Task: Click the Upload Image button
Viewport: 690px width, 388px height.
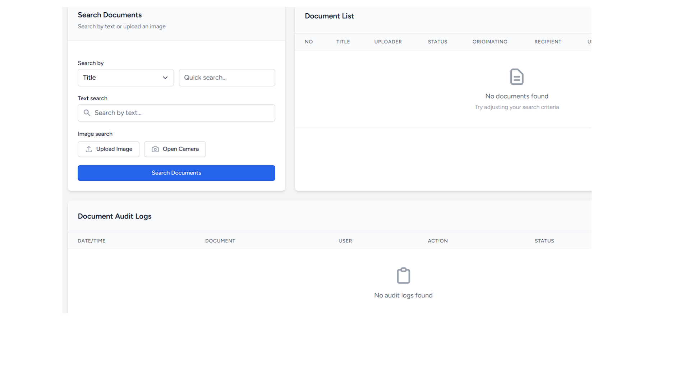Action: pyautogui.click(x=108, y=149)
